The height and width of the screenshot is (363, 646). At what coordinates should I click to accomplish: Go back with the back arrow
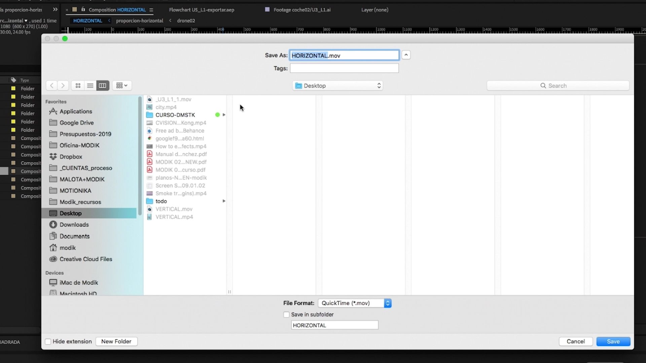51,86
